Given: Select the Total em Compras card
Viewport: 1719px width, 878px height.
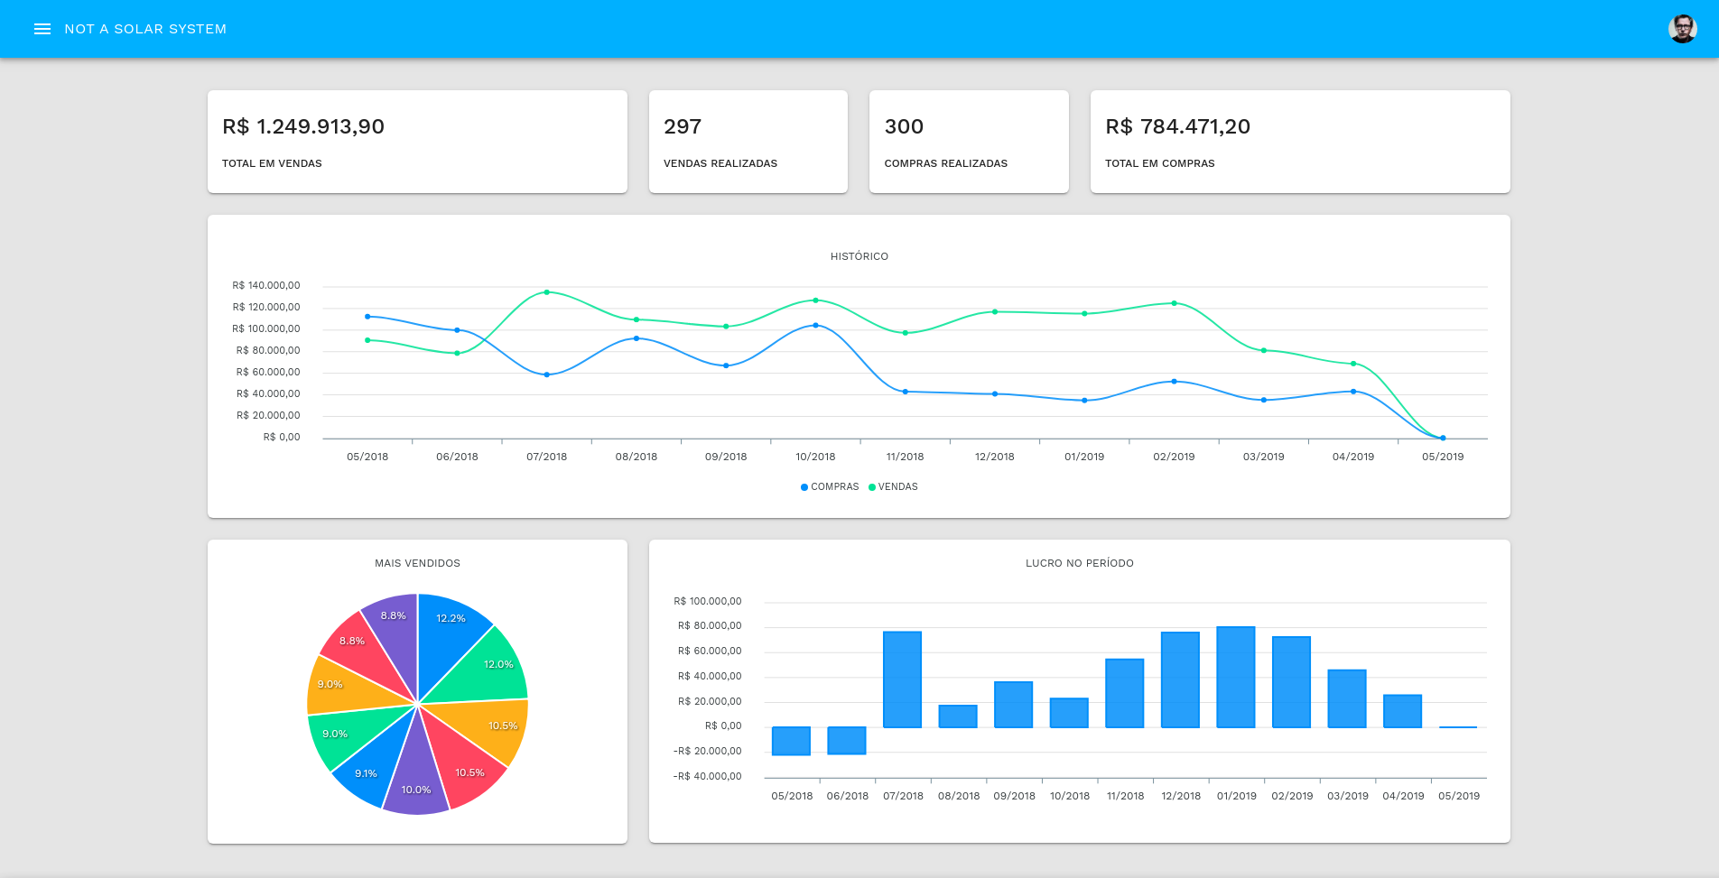Looking at the screenshot, I should pos(1300,142).
